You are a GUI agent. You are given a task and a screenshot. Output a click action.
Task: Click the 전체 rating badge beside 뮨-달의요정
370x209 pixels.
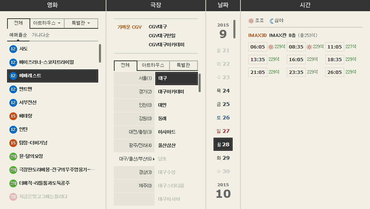coord(13,156)
